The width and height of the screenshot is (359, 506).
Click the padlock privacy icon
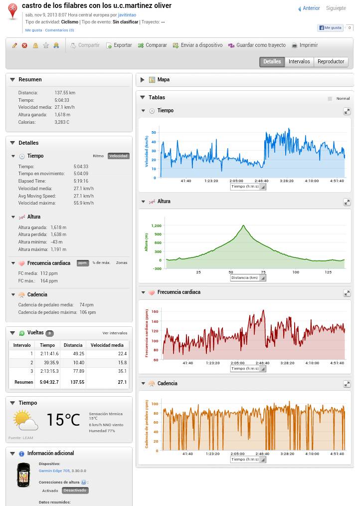tap(35, 45)
